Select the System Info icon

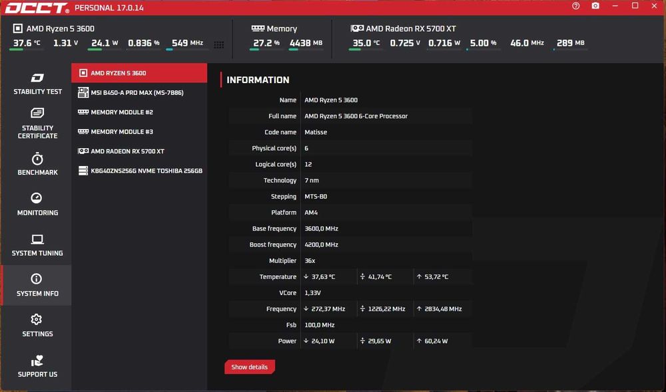pos(37,279)
